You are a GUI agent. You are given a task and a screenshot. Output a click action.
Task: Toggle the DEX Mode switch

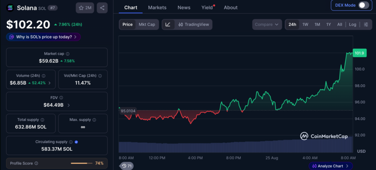(364, 5)
